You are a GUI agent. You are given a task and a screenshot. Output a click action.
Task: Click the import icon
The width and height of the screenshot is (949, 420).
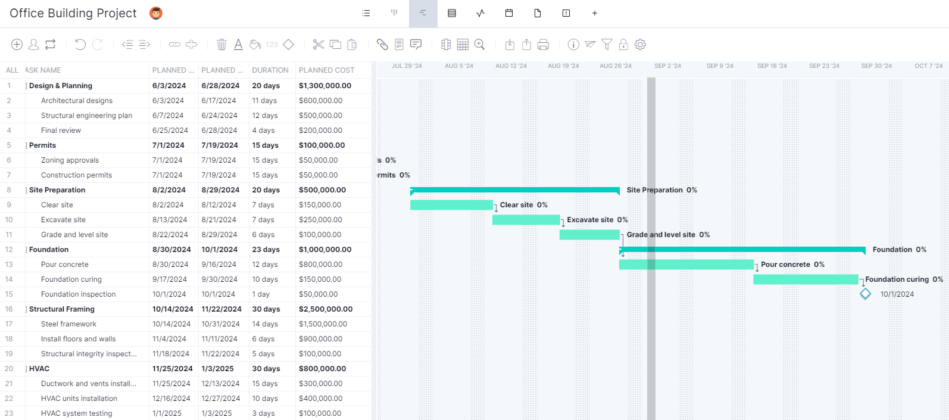pos(510,44)
